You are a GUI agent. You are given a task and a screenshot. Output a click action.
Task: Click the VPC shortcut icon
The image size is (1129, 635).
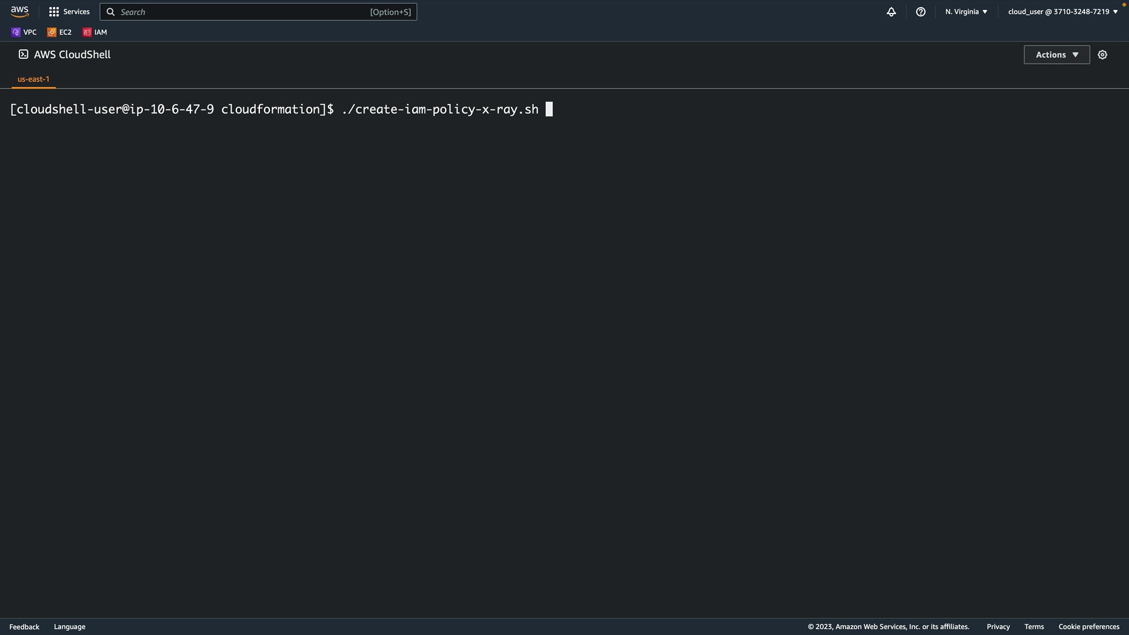[16, 32]
